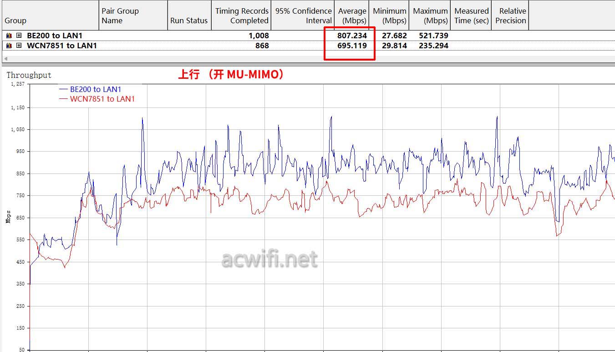The height and width of the screenshot is (352, 615).
Task: Click the 27.682 minimum value
Action: [x=394, y=36]
